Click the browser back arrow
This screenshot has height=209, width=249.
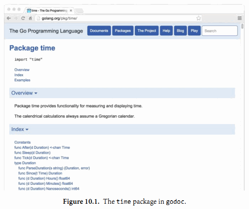point(9,18)
